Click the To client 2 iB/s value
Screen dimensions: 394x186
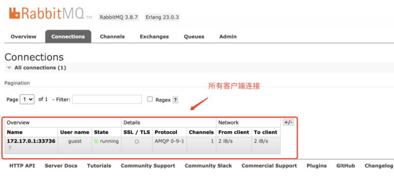(261, 141)
